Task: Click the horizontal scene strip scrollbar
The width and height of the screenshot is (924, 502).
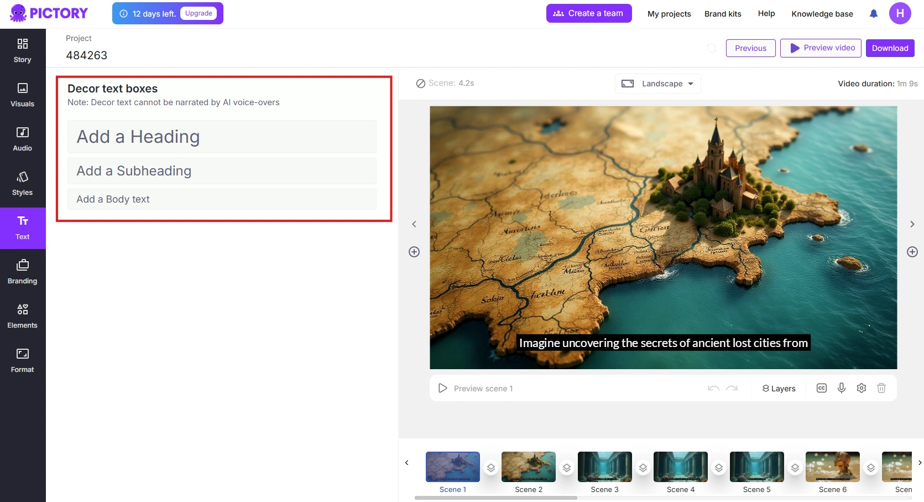Action: point(496,498)
